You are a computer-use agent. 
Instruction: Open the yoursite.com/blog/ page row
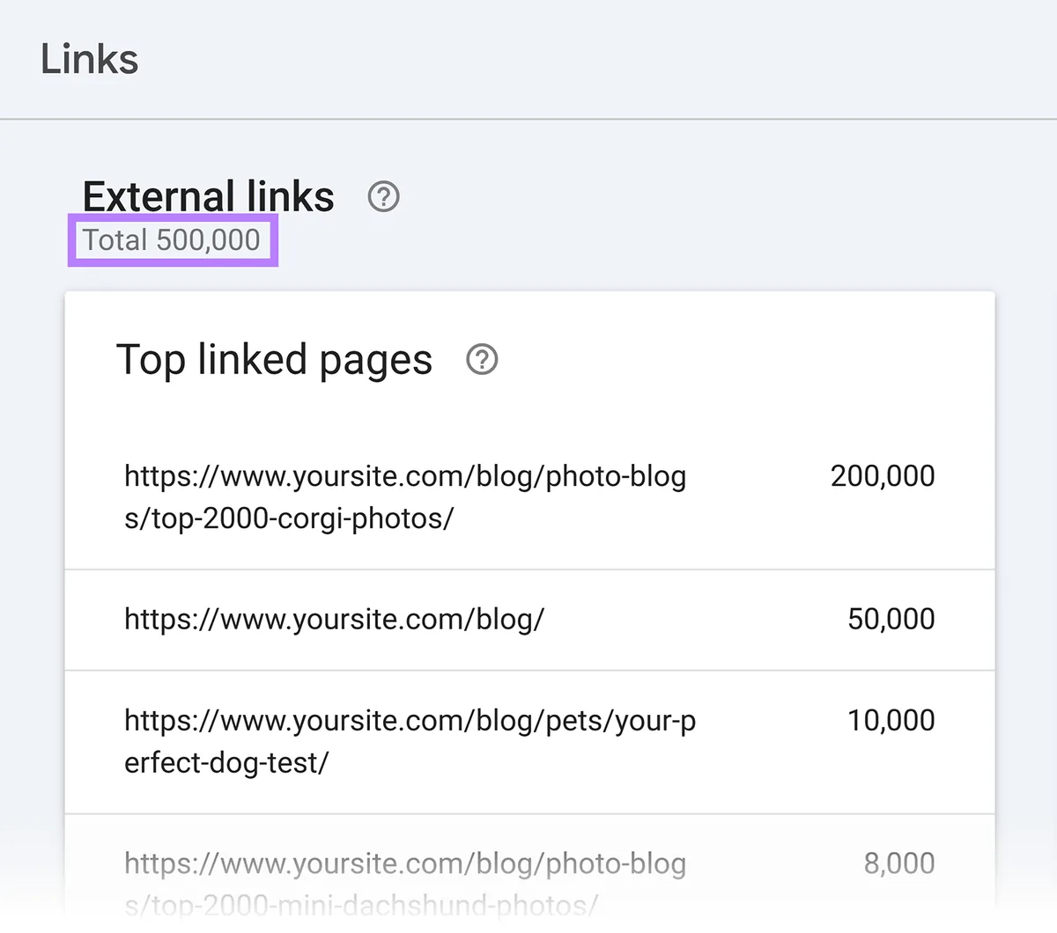click(529, 620)
